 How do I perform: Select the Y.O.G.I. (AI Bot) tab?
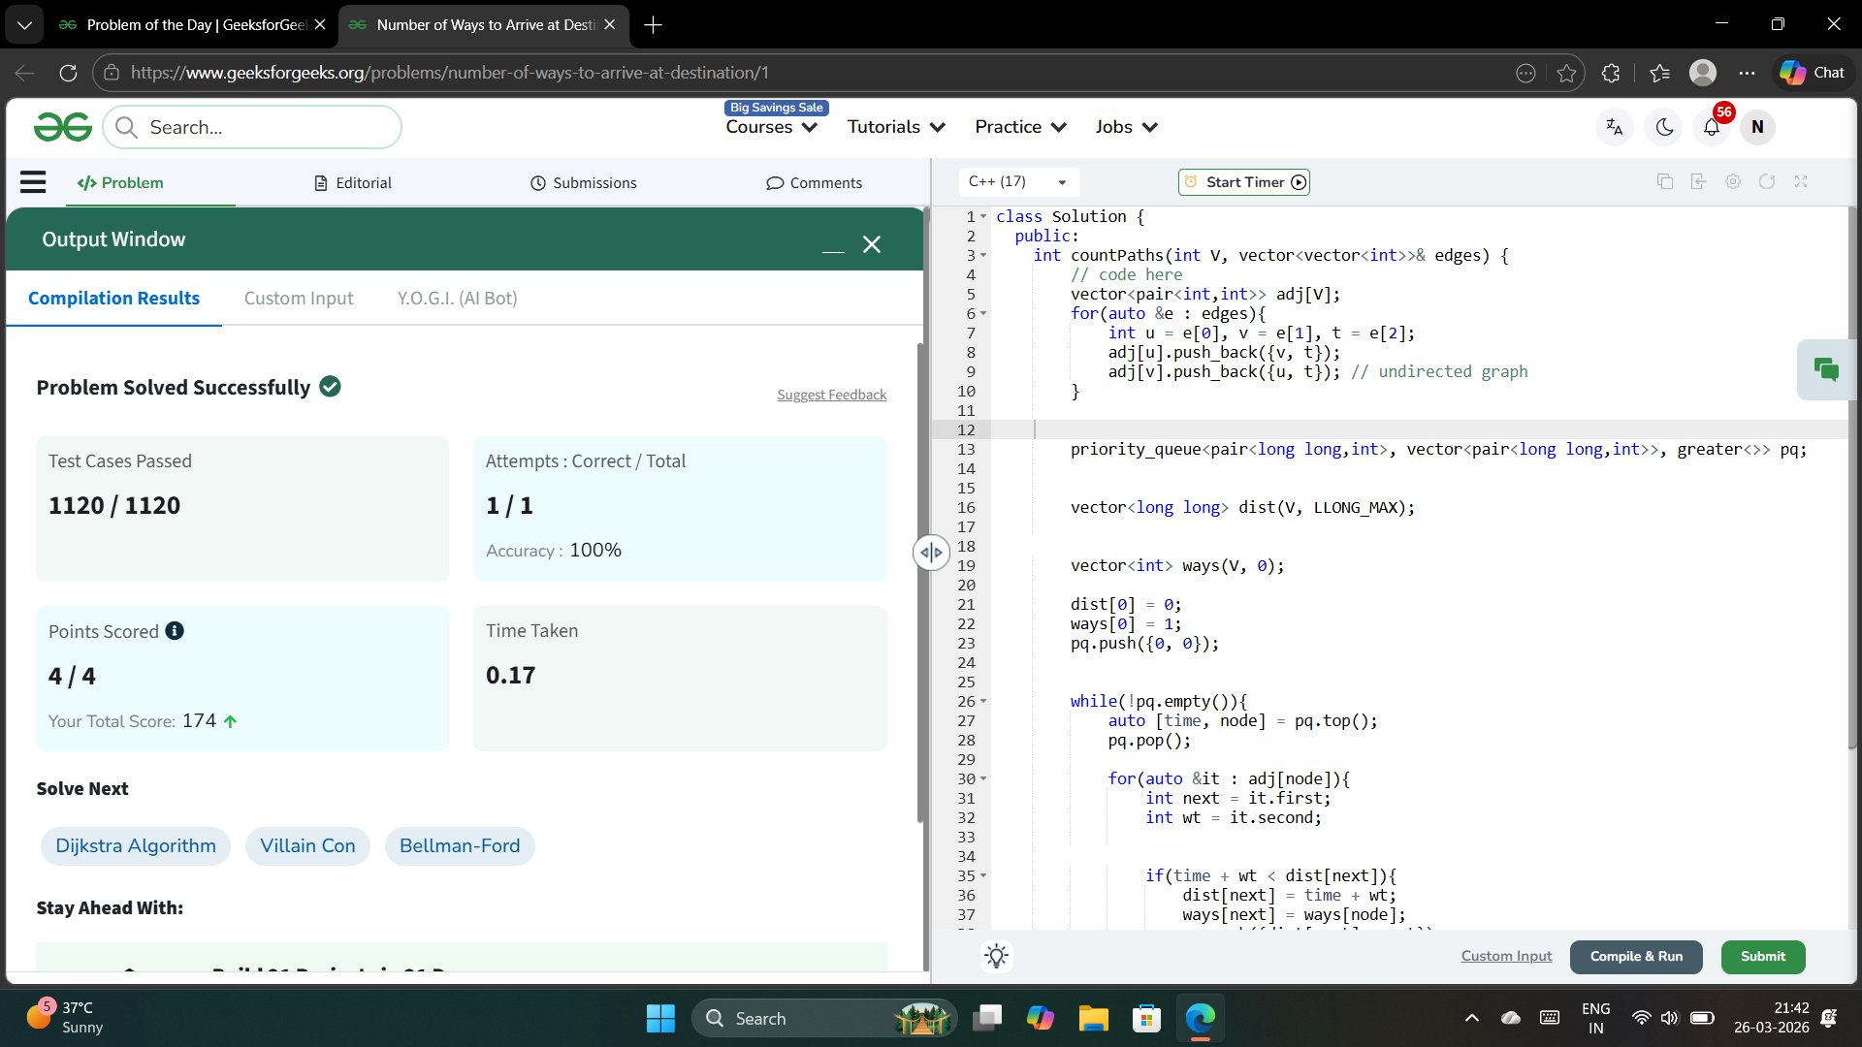click(x=457, y=299)
